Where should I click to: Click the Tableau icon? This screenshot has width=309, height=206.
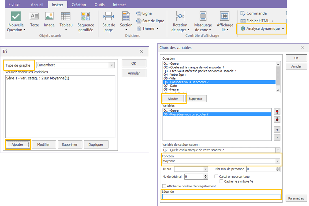click(x=66, y=16)
